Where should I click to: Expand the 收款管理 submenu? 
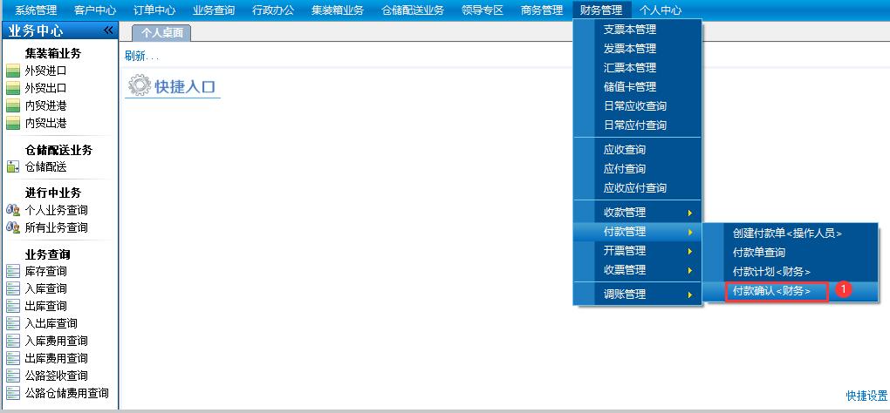637,213
